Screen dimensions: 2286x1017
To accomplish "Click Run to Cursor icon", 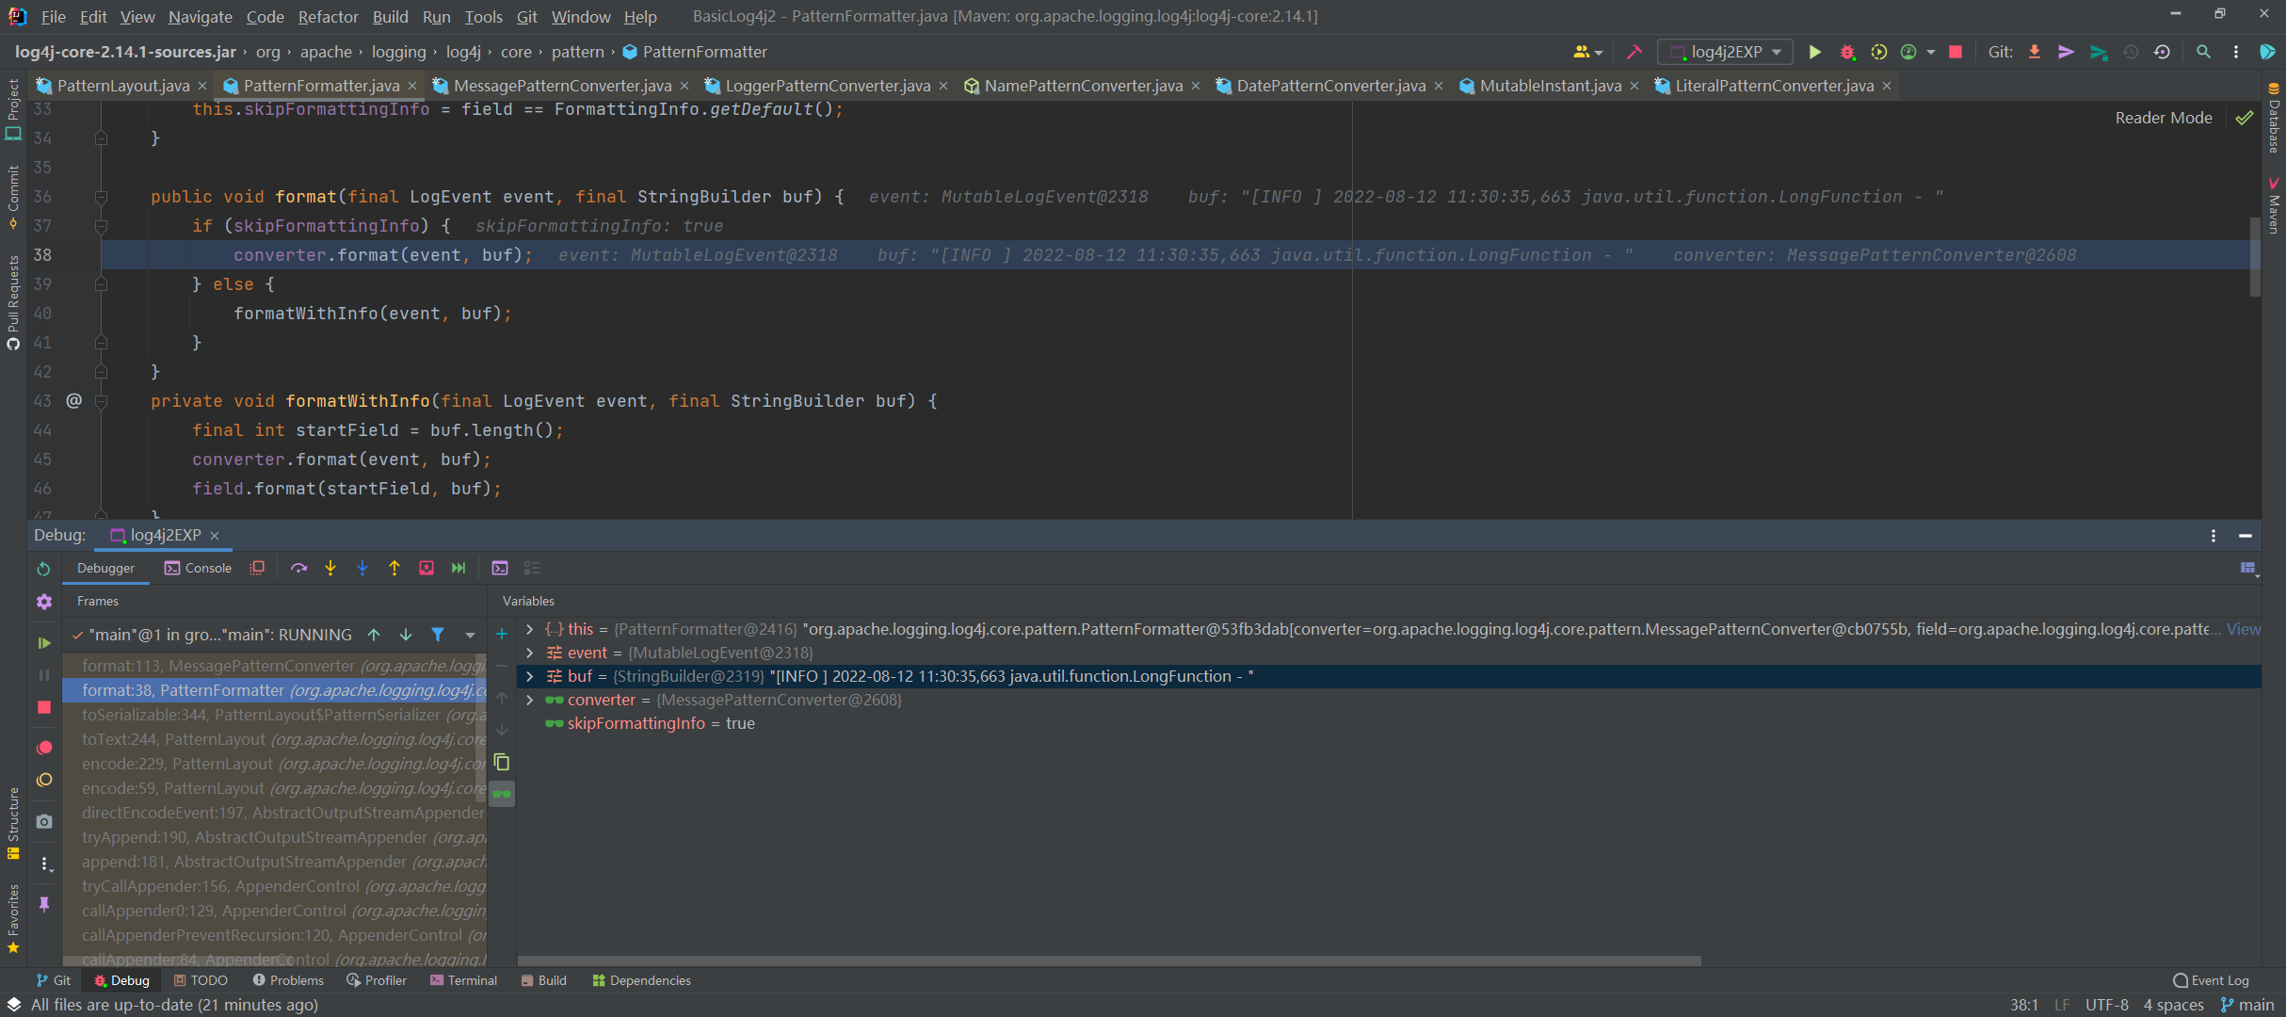I will click(459, 568).
